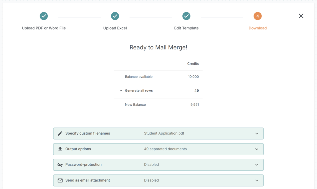
Task: Expand the Send as email attachment chevron
Action: coord(257,180)
